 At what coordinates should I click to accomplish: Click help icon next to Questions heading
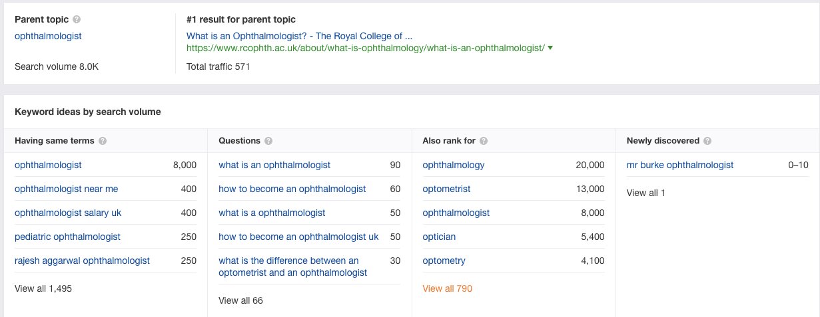pos(268,141)
